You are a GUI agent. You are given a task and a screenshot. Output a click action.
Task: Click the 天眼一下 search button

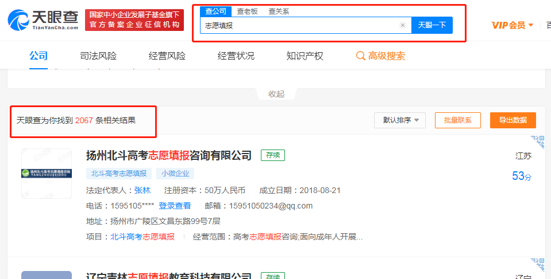(431, 25)
